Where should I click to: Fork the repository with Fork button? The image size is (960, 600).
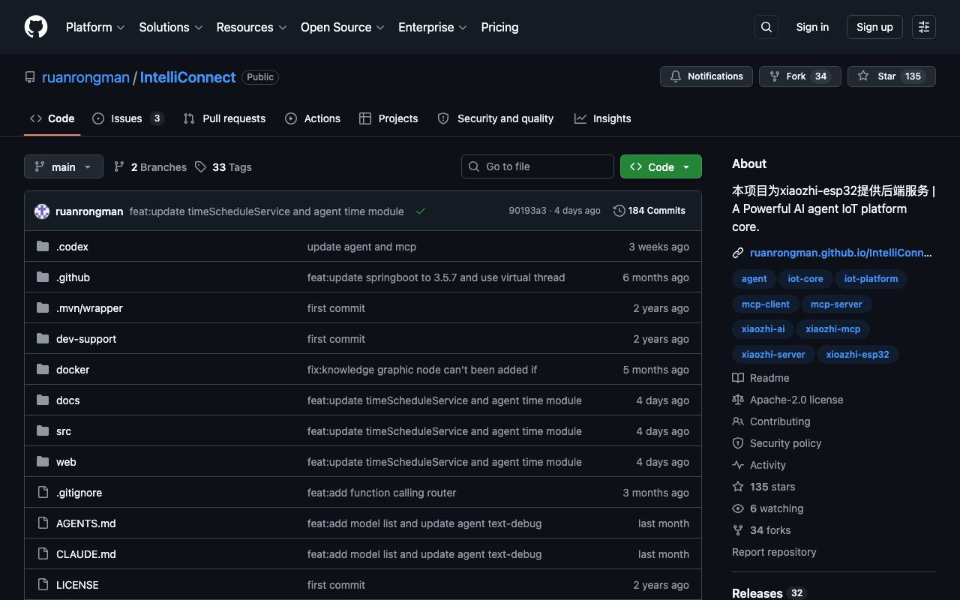800,76
